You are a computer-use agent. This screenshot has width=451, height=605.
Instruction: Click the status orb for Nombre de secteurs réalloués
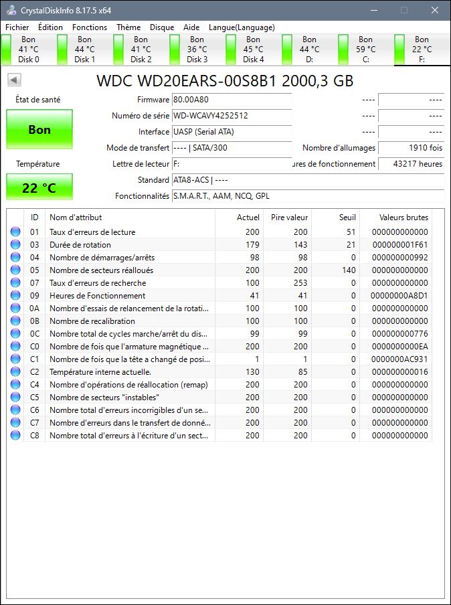pos(15,270)
